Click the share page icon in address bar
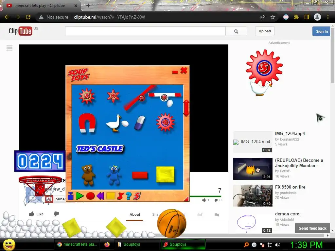Viewport: 335px width, 251px height. [x=262, y=17]
